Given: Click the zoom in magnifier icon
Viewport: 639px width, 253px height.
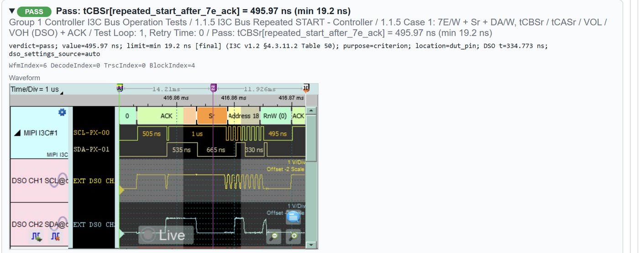Looking at the screenshot, I should [x=293, y=237].
